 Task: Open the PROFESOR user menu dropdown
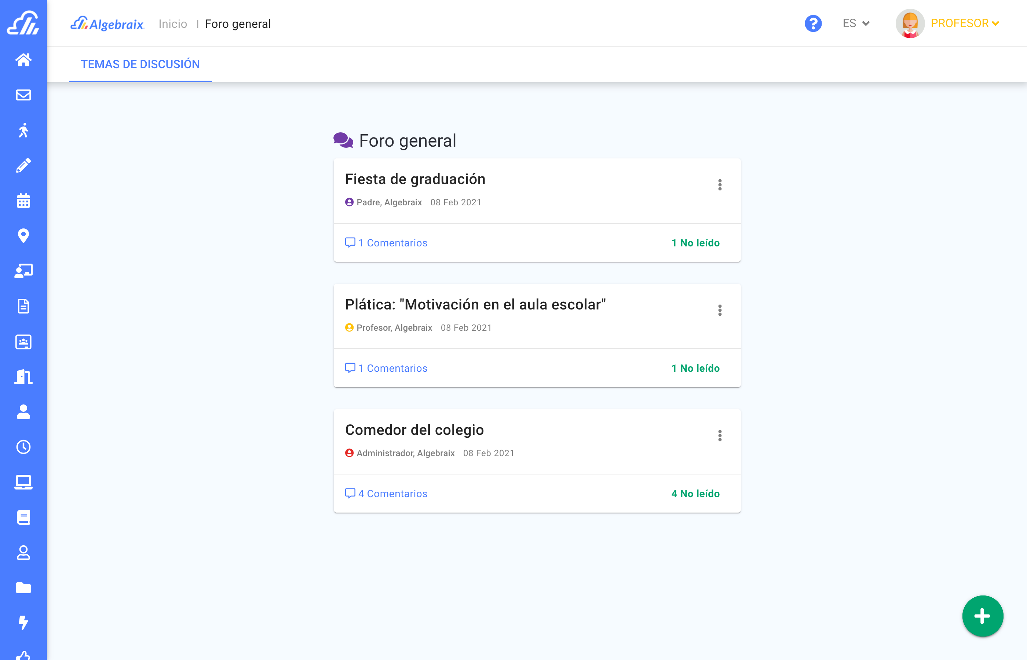[x=964, y=23]
